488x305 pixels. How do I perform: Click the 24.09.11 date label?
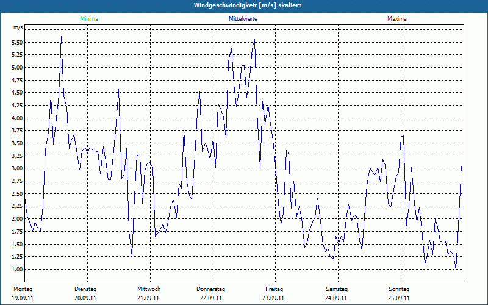pos(336,298)
